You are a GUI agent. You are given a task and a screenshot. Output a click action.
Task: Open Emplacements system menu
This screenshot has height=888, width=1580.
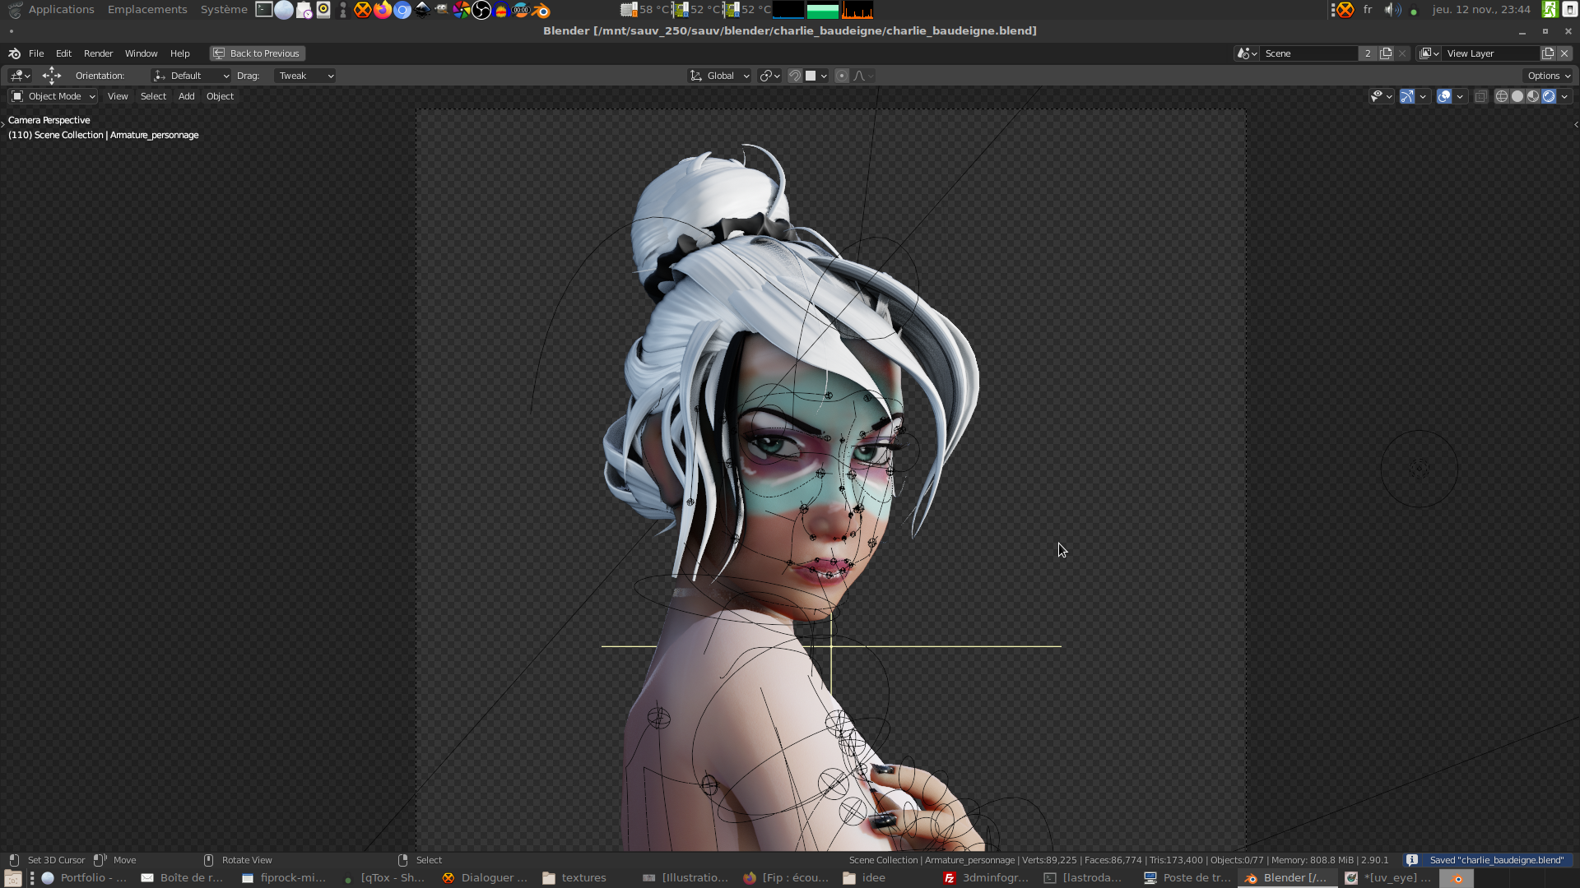pyautogui.click(x=147, y=10)
